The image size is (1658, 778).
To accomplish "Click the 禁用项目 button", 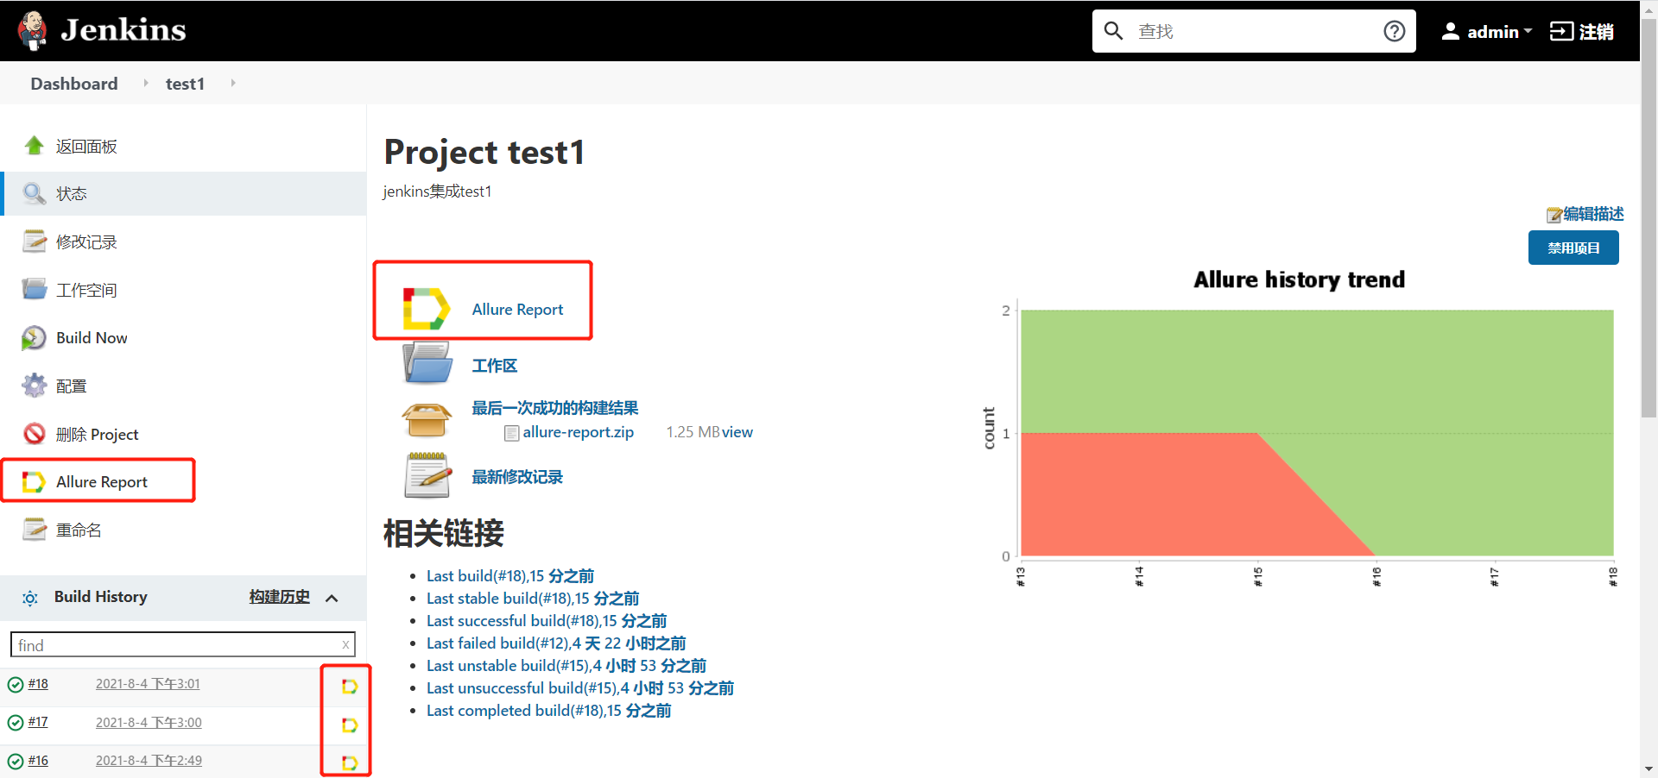I will [1573, 248].
